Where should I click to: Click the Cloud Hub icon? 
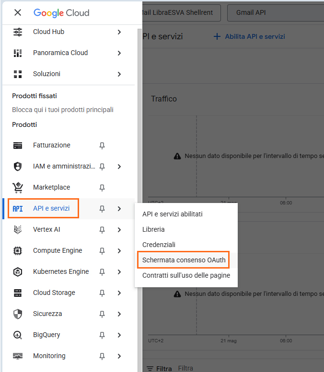tap(18, 32)
